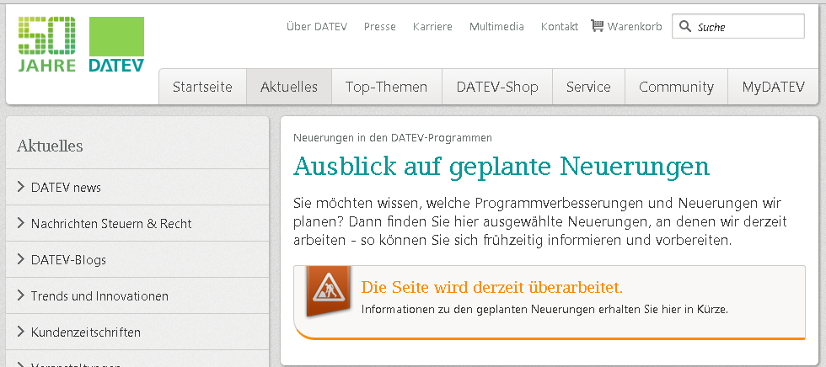
Task: Open Trends und Innovationen sidebar entry
Action: coord(99,296)
